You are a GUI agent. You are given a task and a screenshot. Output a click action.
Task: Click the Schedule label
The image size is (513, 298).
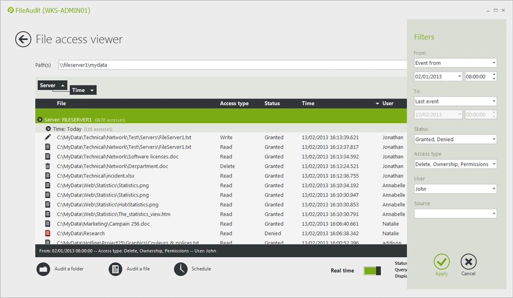coord(201,269)
